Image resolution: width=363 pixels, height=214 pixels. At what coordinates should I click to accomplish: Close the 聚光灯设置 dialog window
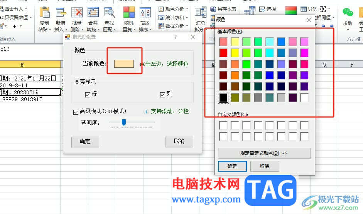pyautogui.click(x=193, y=37)
